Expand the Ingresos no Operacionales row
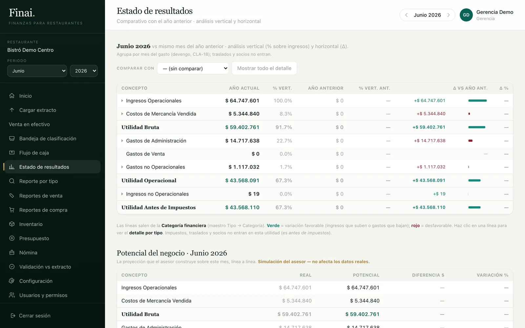The image size is (525, 328). click(122, 194)
